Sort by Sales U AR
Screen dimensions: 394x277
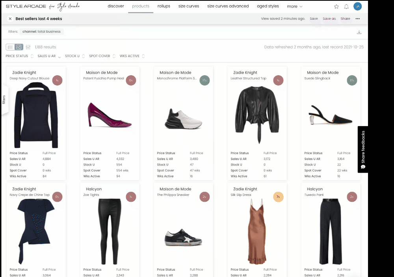(49, 56)
